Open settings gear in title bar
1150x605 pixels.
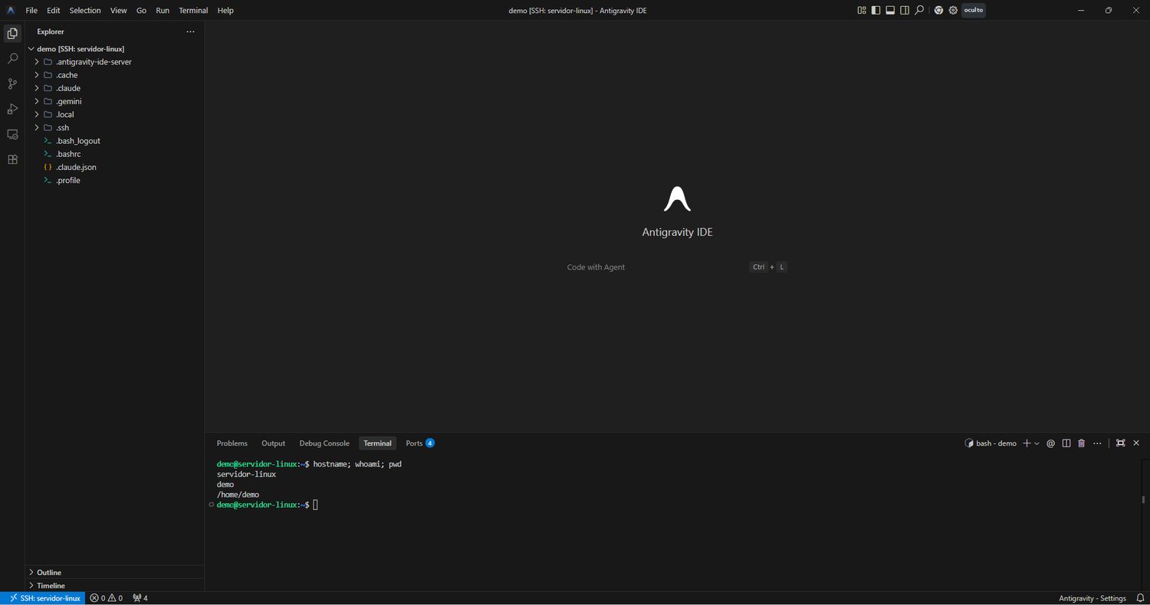pos(953,11)
